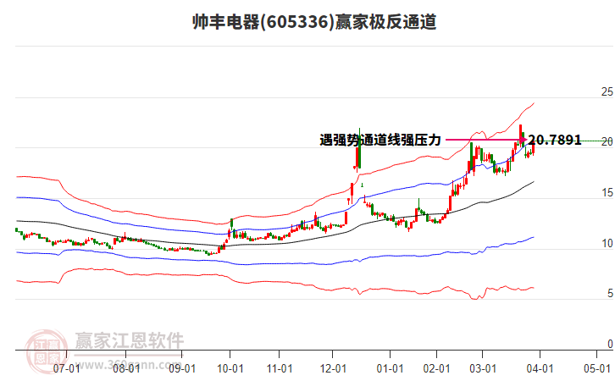
Task: Click the 05-01 date axis label
Action: (597, 368)
